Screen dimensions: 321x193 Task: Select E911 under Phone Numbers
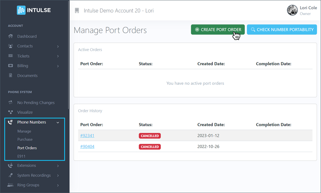tap(21, 156)
